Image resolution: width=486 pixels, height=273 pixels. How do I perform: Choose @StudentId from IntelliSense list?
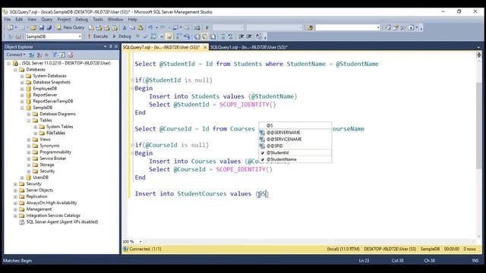[295, 152]
